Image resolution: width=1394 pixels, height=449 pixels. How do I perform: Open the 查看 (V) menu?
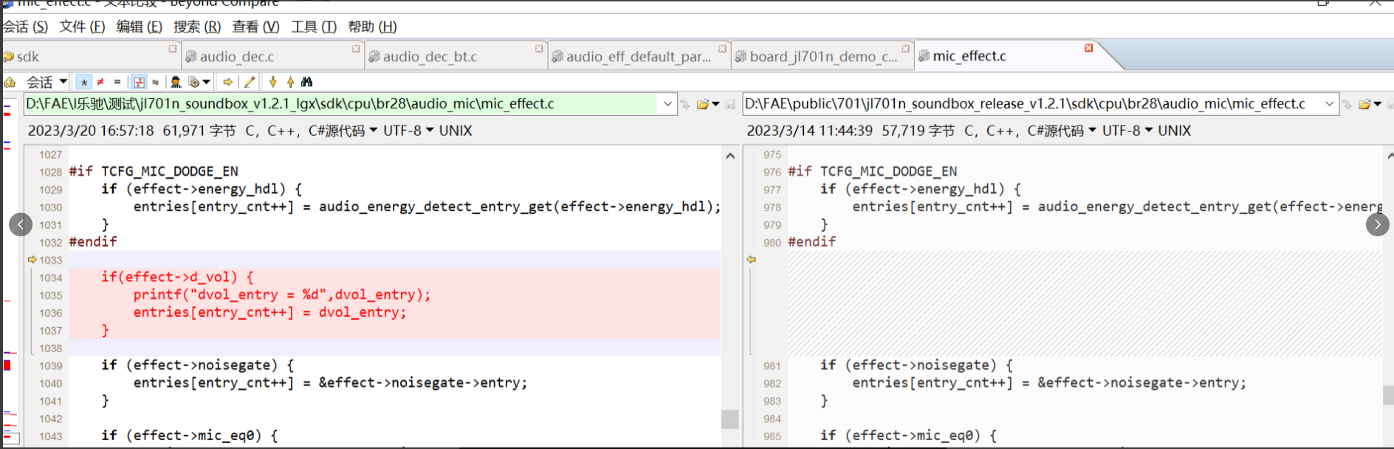tap(255, 27)
